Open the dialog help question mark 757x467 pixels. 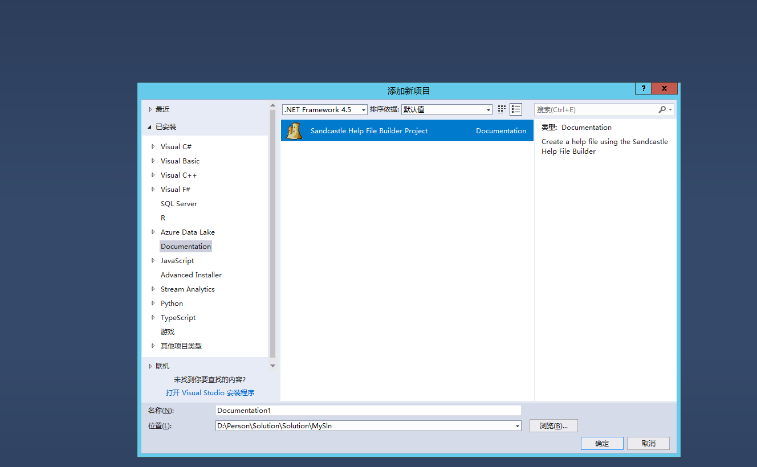643,89
